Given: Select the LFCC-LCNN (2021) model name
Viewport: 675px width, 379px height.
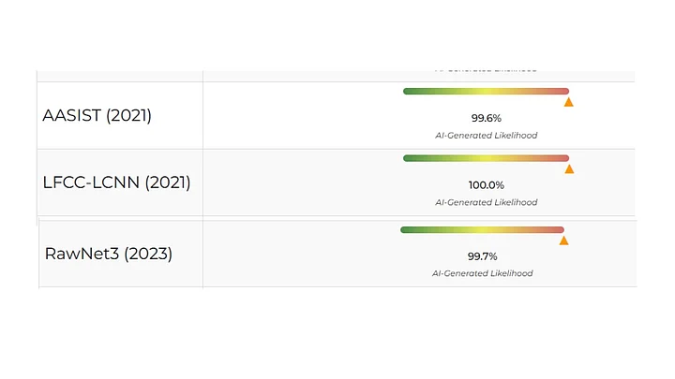Looking at the screenshot, I should coord(116,182).
